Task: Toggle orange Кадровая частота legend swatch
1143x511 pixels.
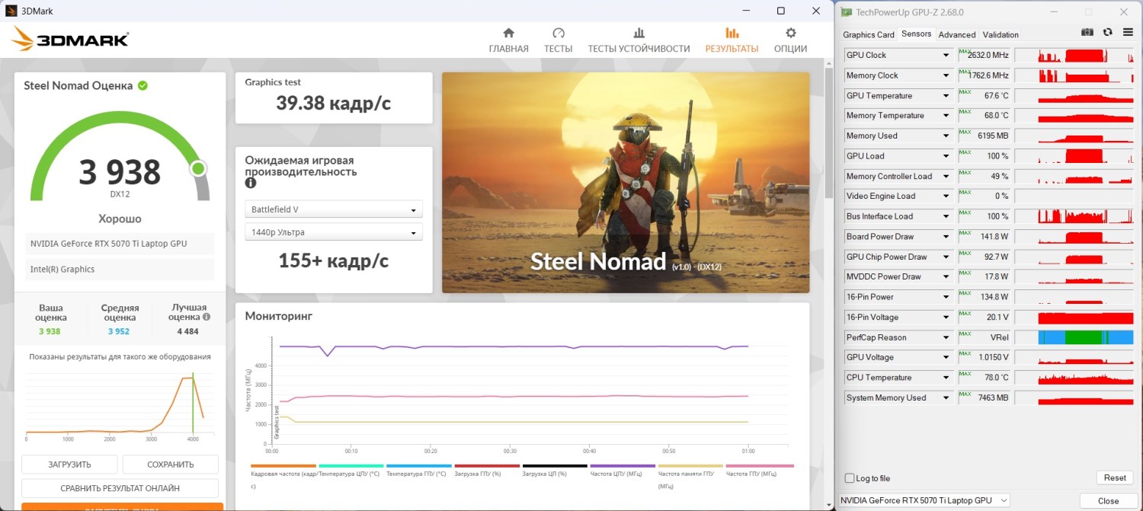Action: (x=283, y=465)
